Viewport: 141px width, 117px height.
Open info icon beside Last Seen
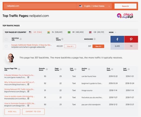[x=129, y=69]
